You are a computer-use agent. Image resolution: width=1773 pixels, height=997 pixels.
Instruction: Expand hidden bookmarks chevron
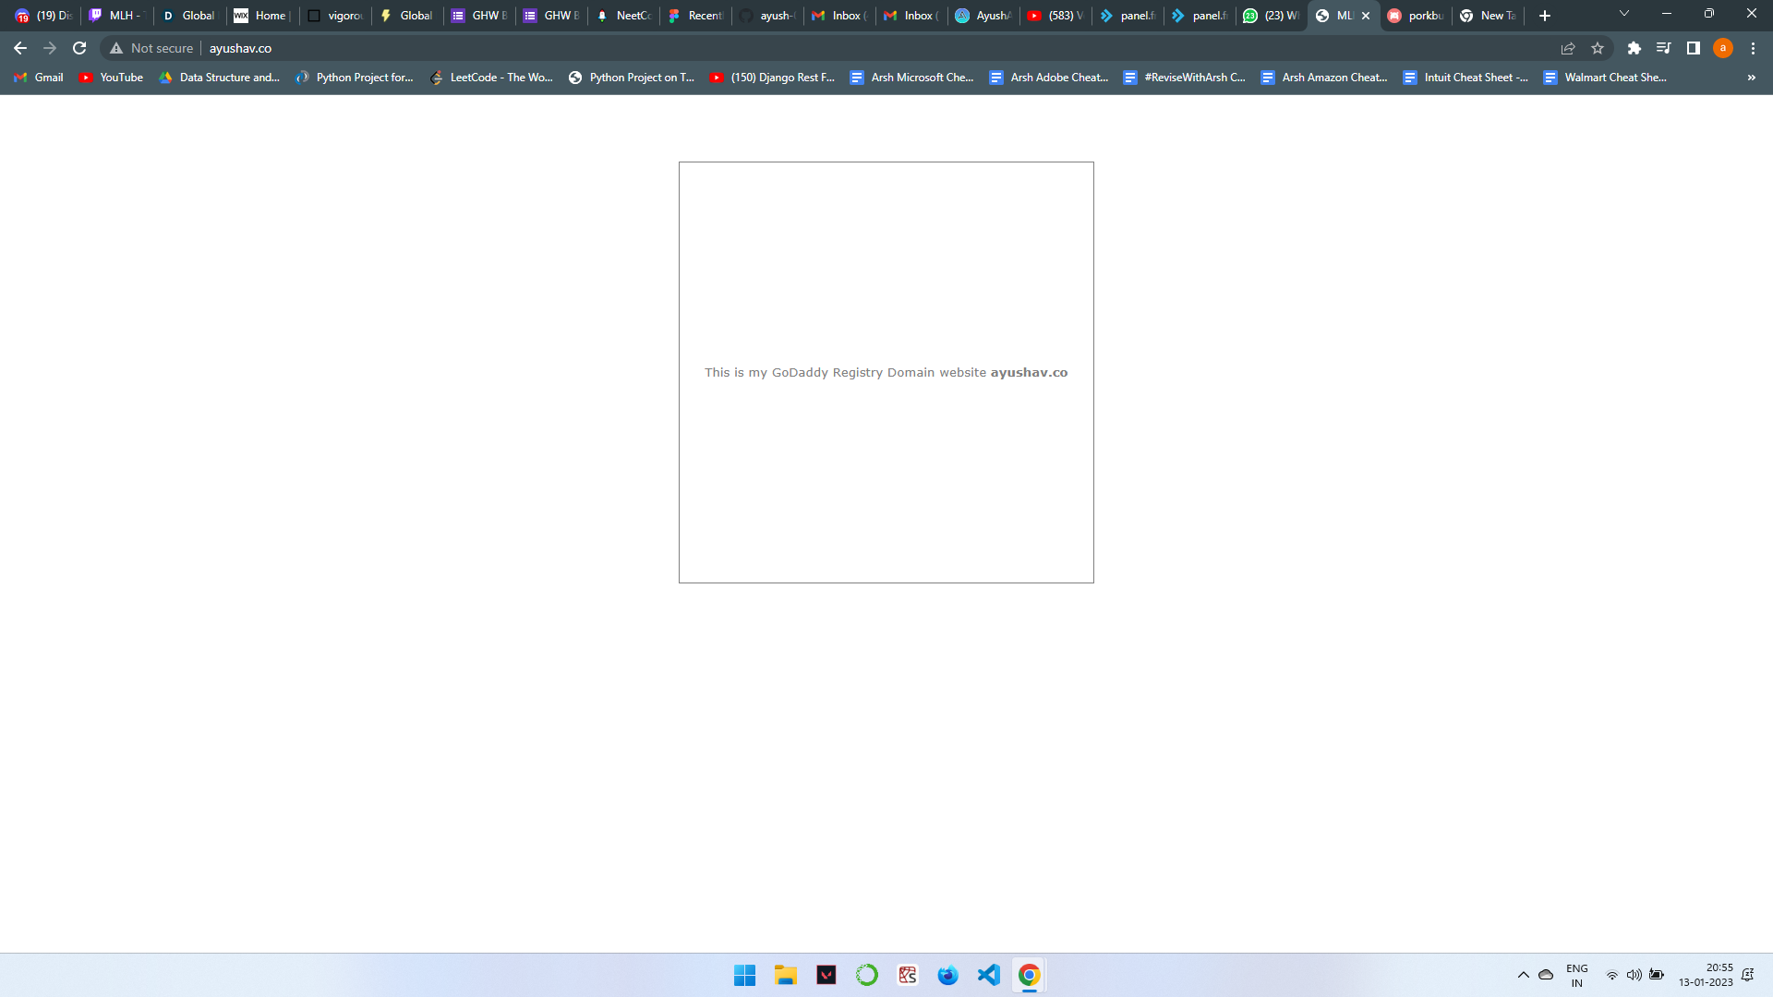click(1751, 78)
